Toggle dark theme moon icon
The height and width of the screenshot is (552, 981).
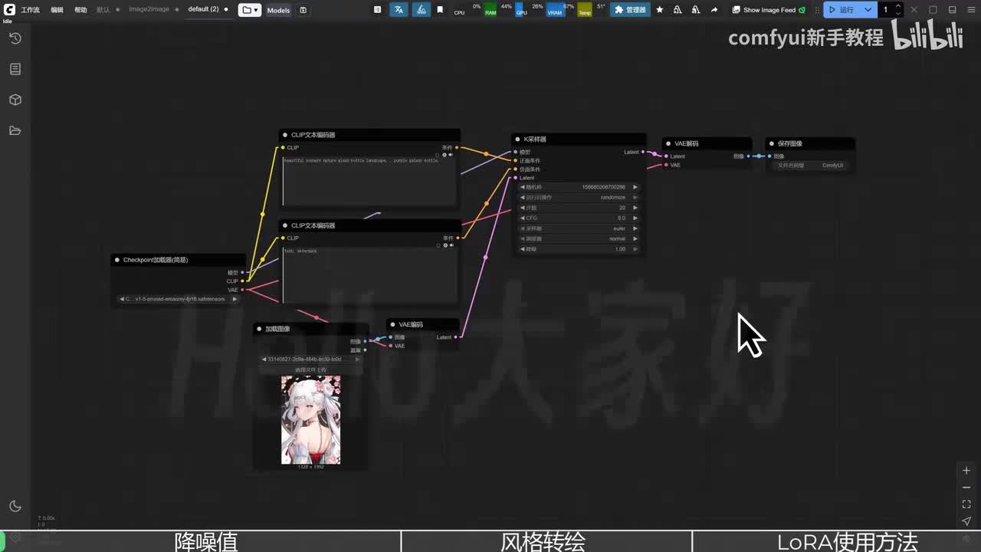(15, 506)
